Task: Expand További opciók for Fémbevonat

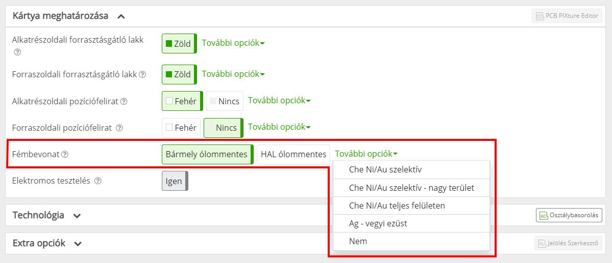Action: (366, 154)
